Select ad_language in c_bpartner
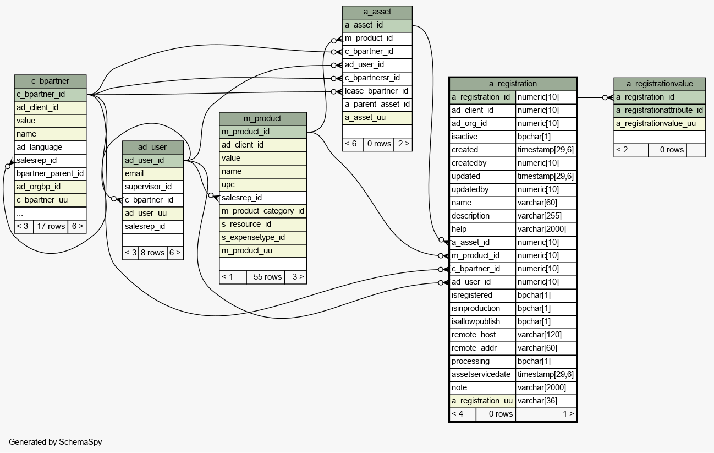 (50, 148)
